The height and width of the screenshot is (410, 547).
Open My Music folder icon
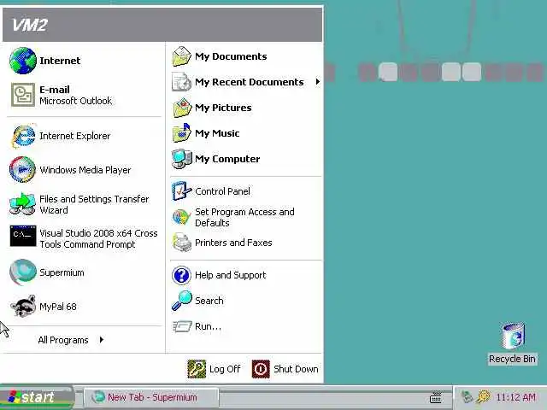point(182,133)
